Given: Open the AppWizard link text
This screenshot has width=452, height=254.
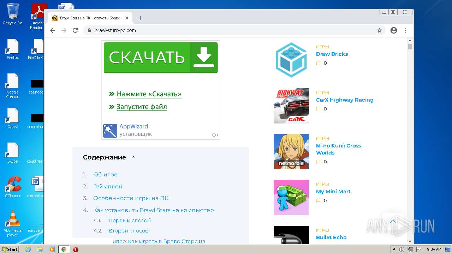Looking at the screenshot, I should point(133,126).
